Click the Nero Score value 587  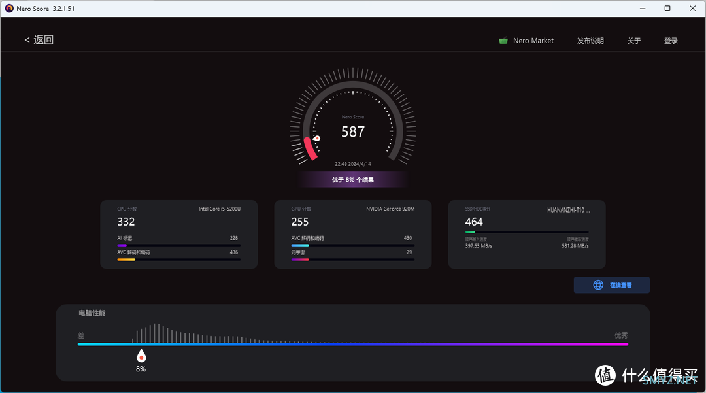353,131
